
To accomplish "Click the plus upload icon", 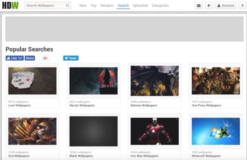I will click(209, 6).
